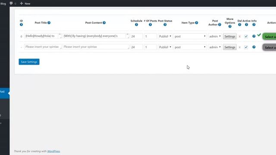Edit Post Content field starting {With| By having}

96,36
